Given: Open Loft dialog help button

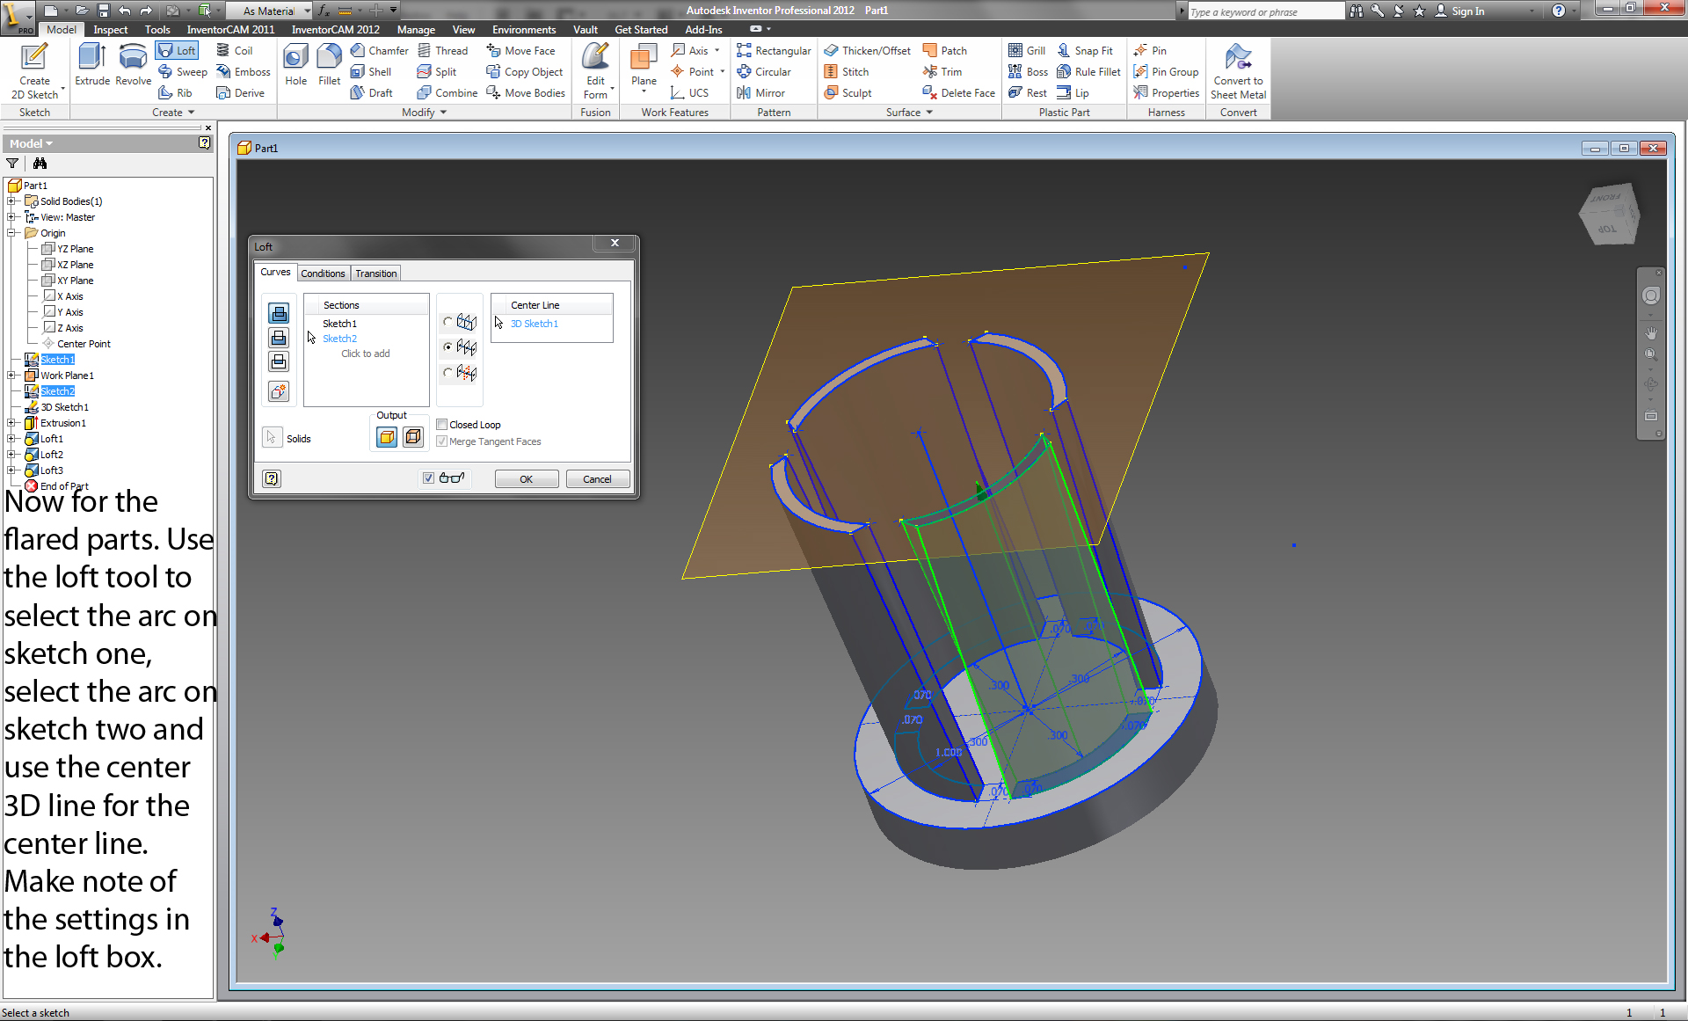Looking at the screenshot, I should click(272, 478).
